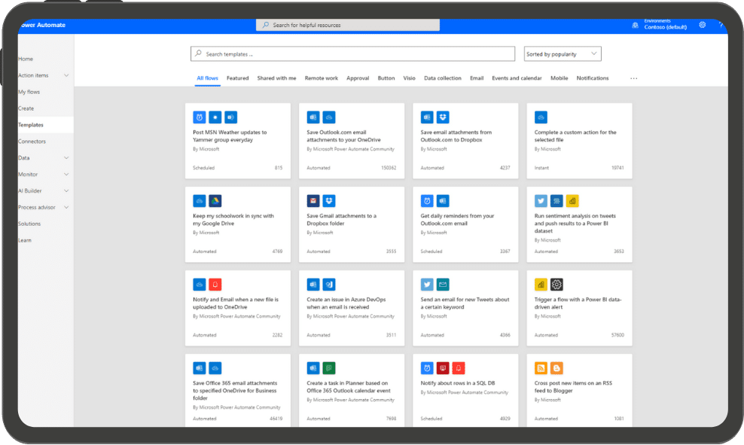
Task: Click the orange Blogger icon
Action: [556, 367]
